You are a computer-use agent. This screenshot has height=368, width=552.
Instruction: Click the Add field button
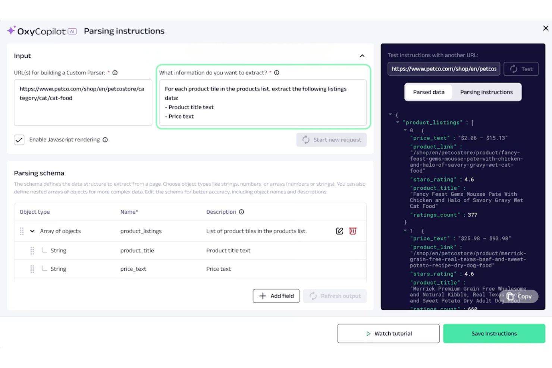point(276,296)
